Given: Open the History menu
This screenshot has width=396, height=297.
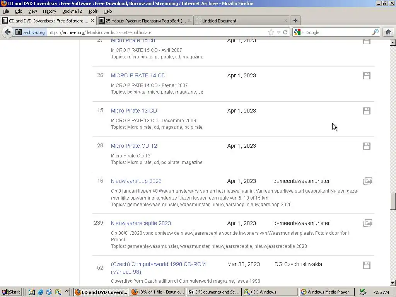Looking at the screenshot, I should pos(49,11).
